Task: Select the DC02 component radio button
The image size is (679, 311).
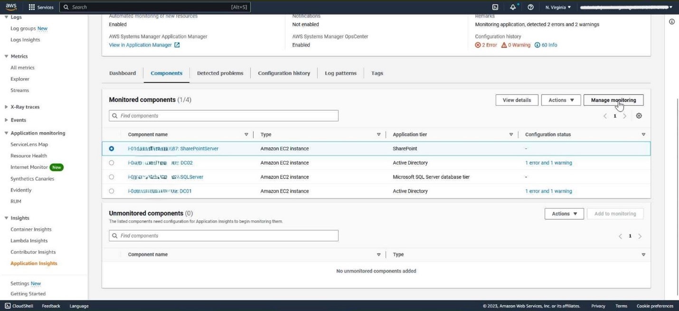Action: pyautogui.click(x=112, y=163)
